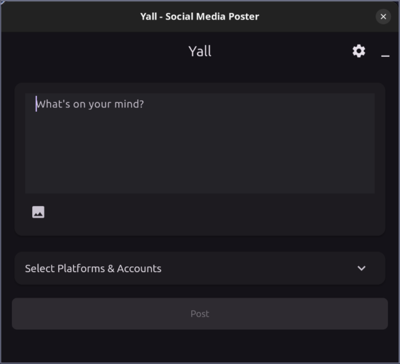Close the Yall Social Media Poster window
Viewport: 400px width, 364px height.
pos(383,17)
